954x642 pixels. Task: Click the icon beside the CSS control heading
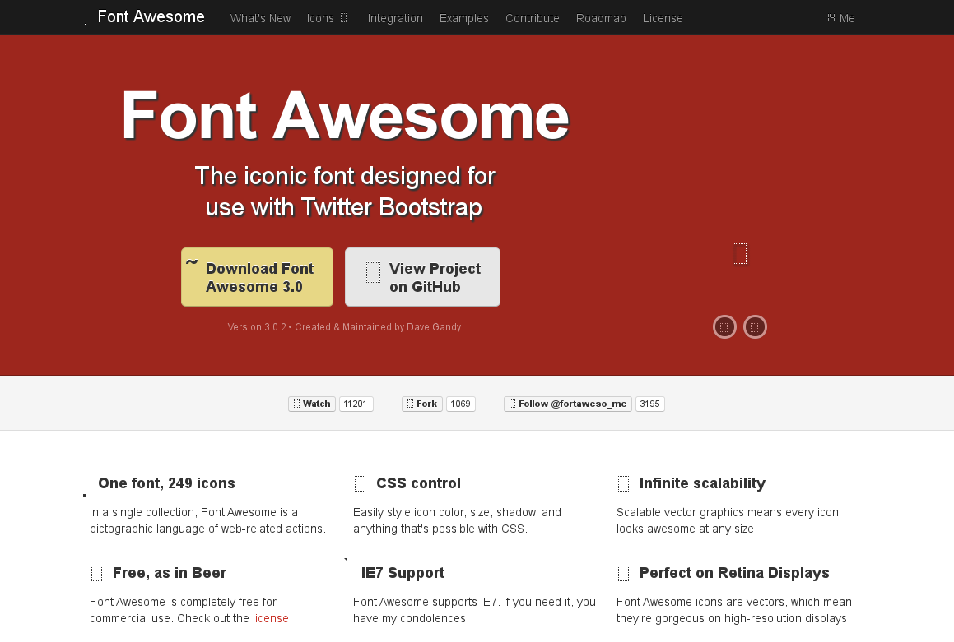361,483
